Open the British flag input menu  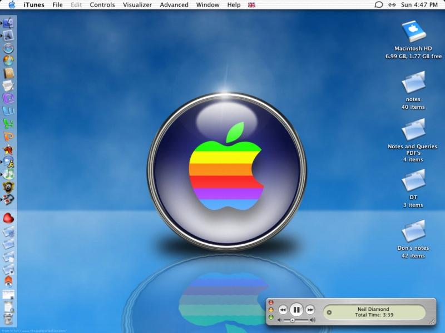[x=251, y=5]
